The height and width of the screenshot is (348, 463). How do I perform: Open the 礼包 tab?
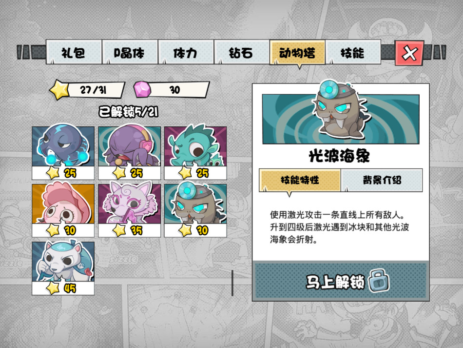click(x=74, y=52)
